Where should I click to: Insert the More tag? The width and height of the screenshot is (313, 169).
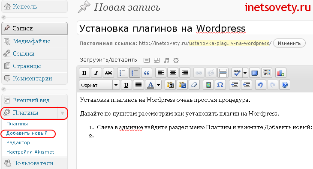[x=223, y=73]
